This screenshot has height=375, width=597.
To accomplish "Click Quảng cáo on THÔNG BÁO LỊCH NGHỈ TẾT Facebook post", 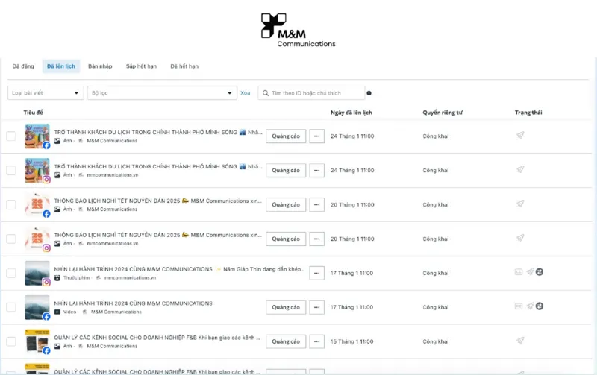I will pyautogui.click(x=286, y=204).
